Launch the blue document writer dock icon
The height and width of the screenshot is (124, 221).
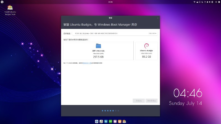106,122
